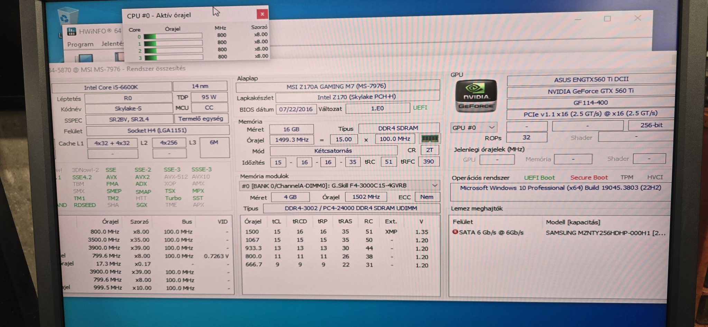Click the SSE4.2 feature flag
Image resolution: width=708 pixels, height=327 pixels.
coord(82,177)
